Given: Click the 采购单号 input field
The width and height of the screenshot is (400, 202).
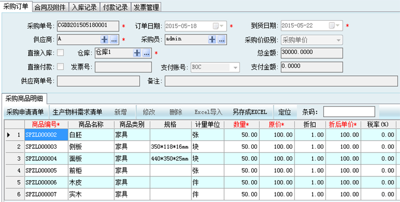Looking at the screenshot, I should click(88, 26).
